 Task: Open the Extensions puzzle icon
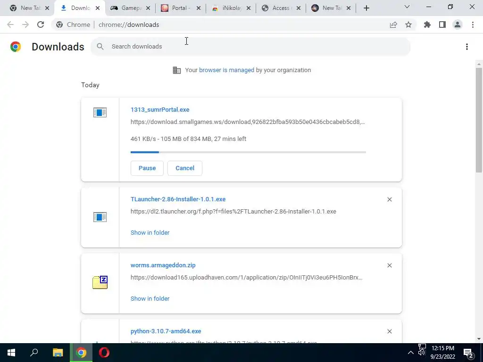point(427,25)
